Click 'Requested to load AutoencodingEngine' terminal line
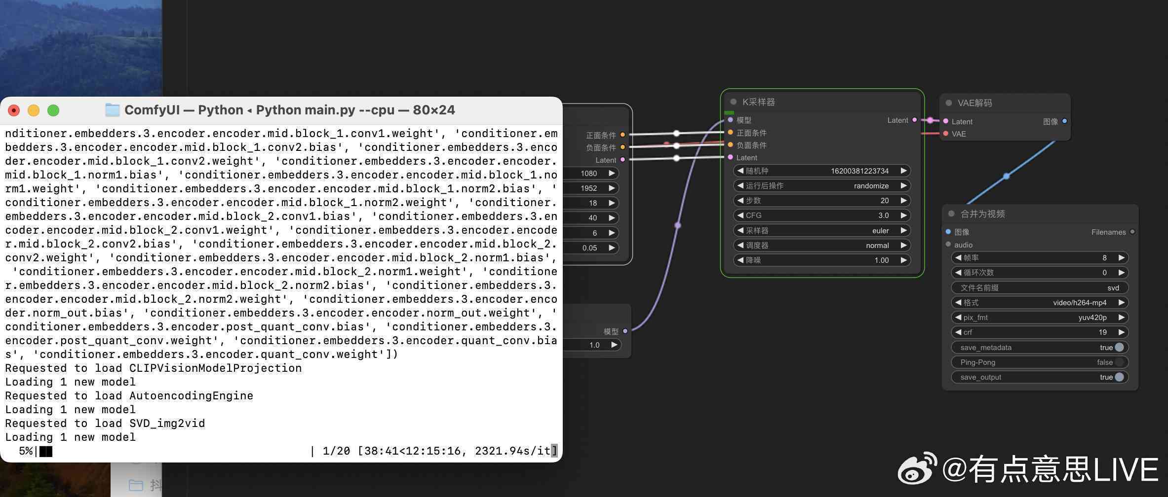Image resolution: width=1168 pixels, height=497 pixels. point(129,395)
